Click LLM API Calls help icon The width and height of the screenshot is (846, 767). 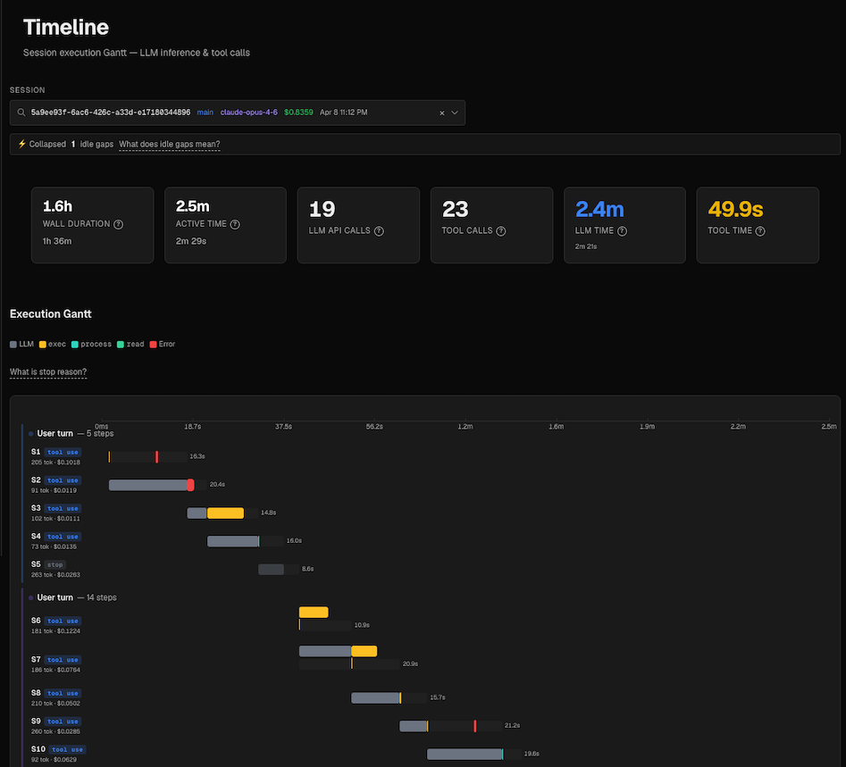[380, 231]
